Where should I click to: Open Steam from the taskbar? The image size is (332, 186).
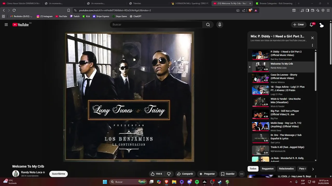click(220, 182)
